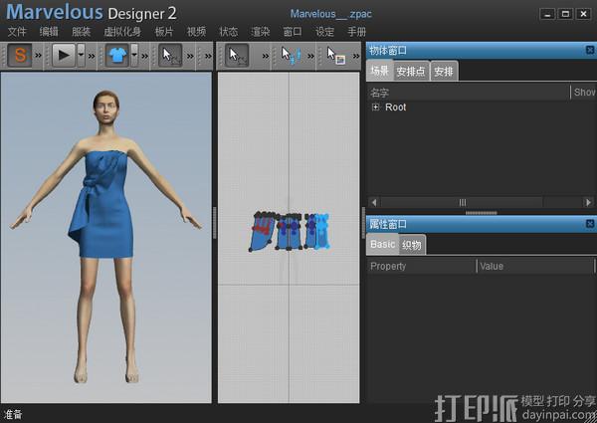Screen dimensions: 597x423
Task: Expand overflow chevron after texture tool
Action: [356, 56]
